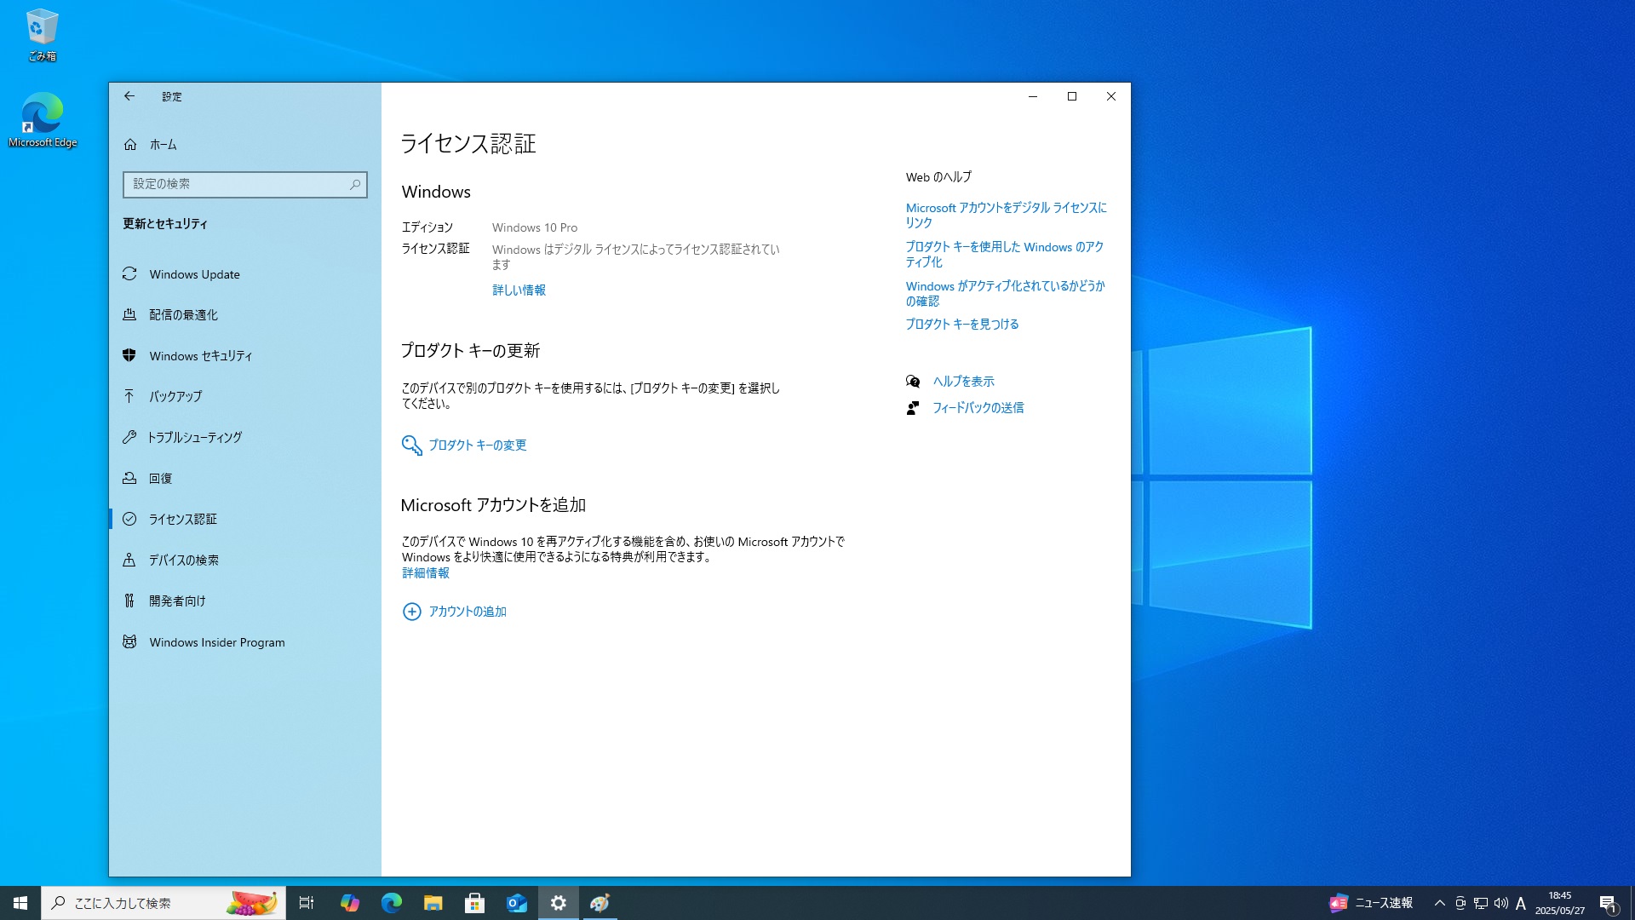Image resolution: width=1635 pixels, height=920 pixels.
Task: Select ライセンス認証 sidebar item
Action: [x=245, y=519]
